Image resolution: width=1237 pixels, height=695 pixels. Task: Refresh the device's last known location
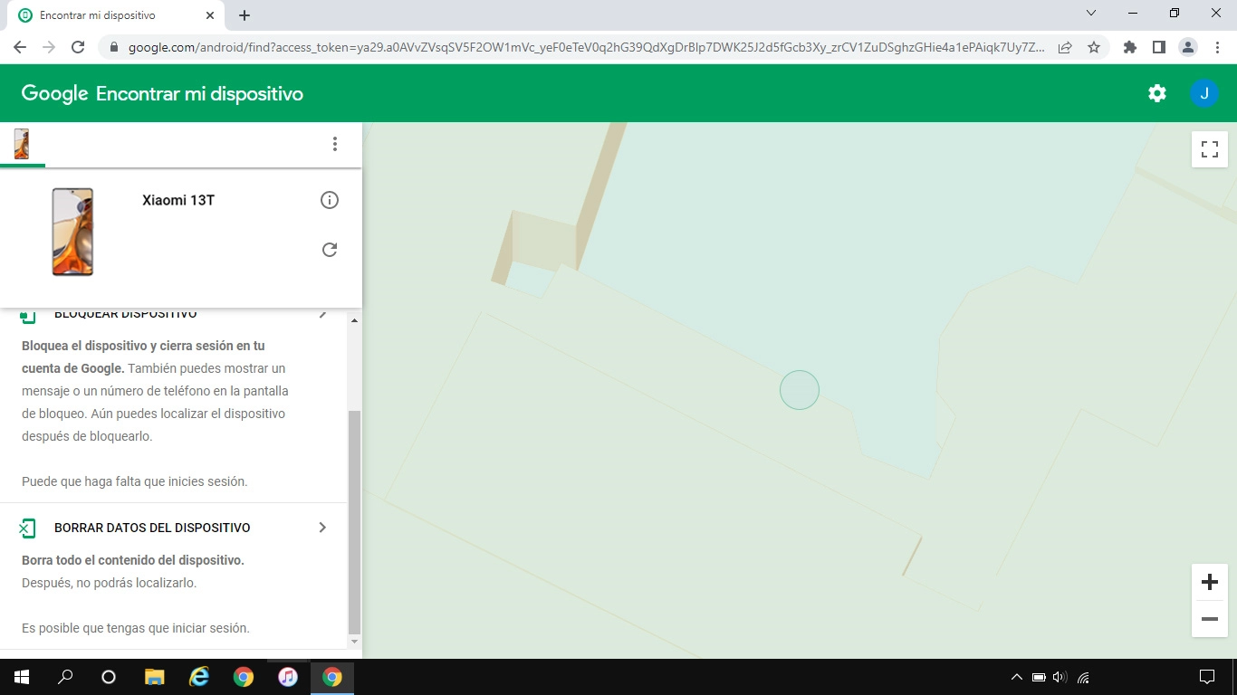[330, 249]
